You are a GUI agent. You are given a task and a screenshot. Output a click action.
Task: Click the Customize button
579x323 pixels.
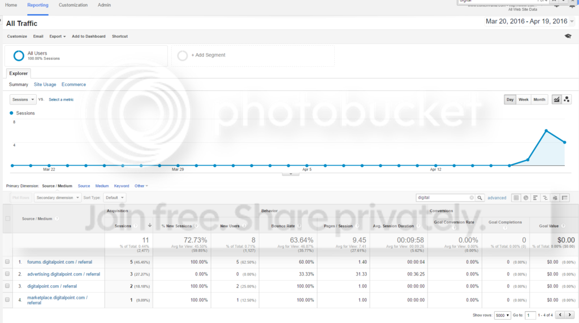(17, 37)
